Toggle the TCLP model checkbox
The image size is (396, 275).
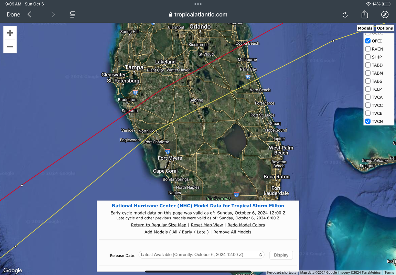click(x=368, y=89)
